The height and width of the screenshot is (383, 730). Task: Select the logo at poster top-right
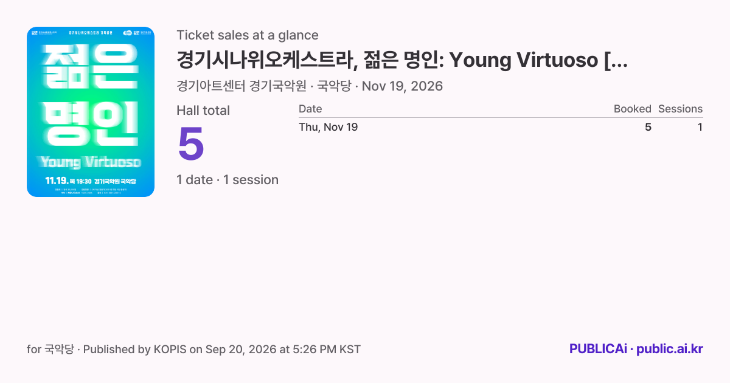(136, 32)
